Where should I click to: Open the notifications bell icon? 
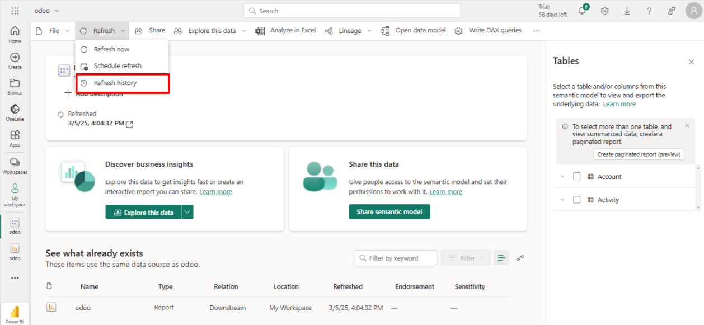582,11
